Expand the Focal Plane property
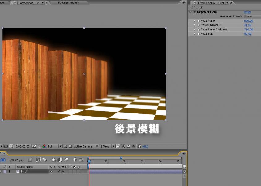 [x=195, y=21]
